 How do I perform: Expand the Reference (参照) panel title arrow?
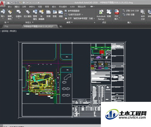coord(72,22)
